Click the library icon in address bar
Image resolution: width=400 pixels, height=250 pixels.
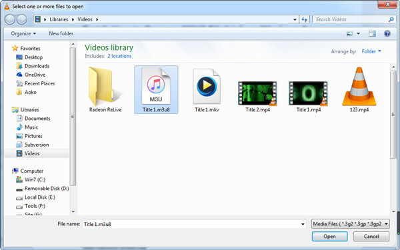pos(38,19)
